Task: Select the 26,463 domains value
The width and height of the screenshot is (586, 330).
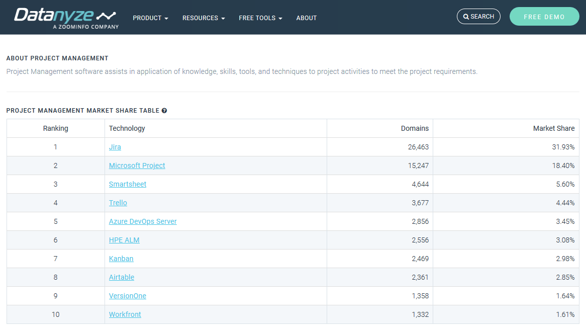Action: [x=418, y=147]
